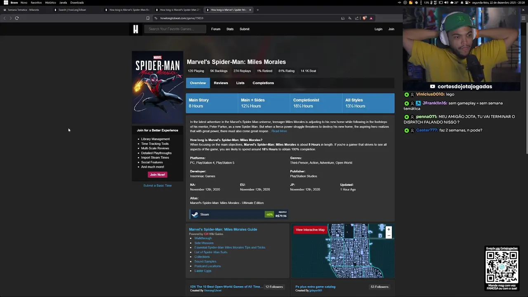Go back using browser back arrow
528x297 pixels.
[x=5, y=18]
